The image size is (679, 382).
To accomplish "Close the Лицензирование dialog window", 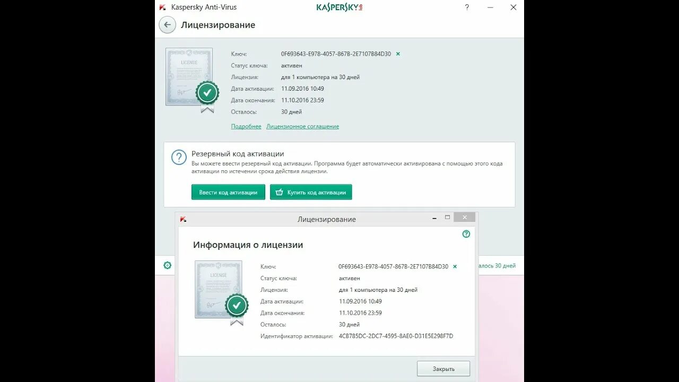I will click(465, 217).
